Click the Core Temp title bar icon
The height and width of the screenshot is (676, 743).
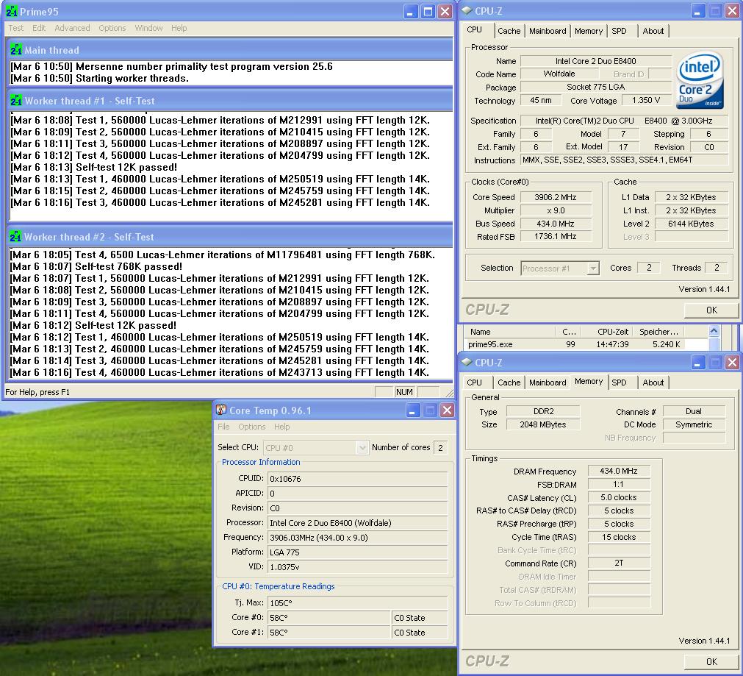(220, 410)
